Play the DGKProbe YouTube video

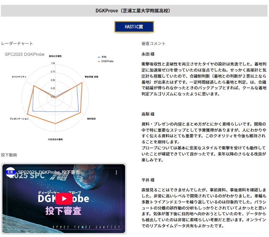pyautogui.click(x=64, y=199)
